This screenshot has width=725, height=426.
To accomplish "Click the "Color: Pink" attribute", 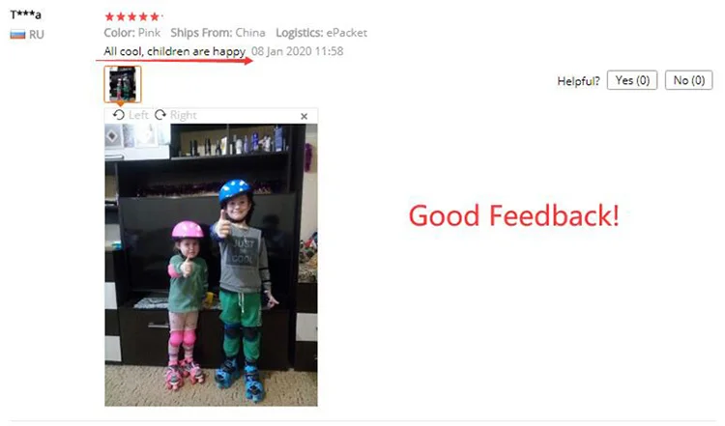I will pyautogui.click(x=132, y=33).
